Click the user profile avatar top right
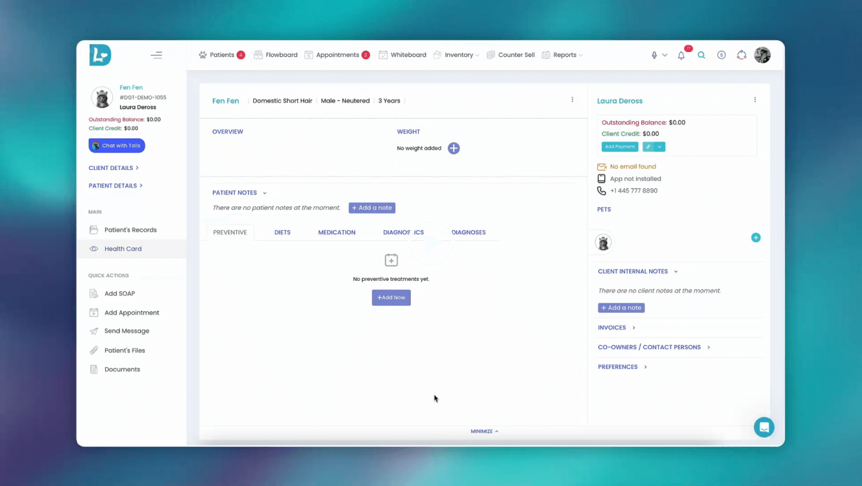862x486 pixels. point(762,55)
